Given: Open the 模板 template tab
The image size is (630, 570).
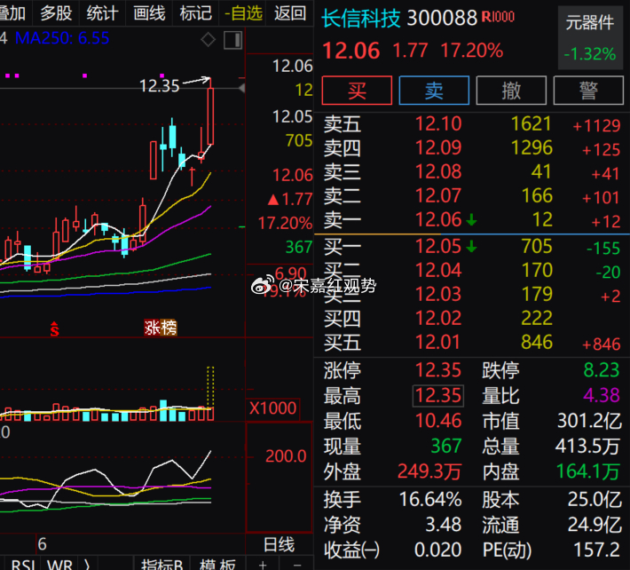Looking at the screenshot, I should tap(217, 565).
